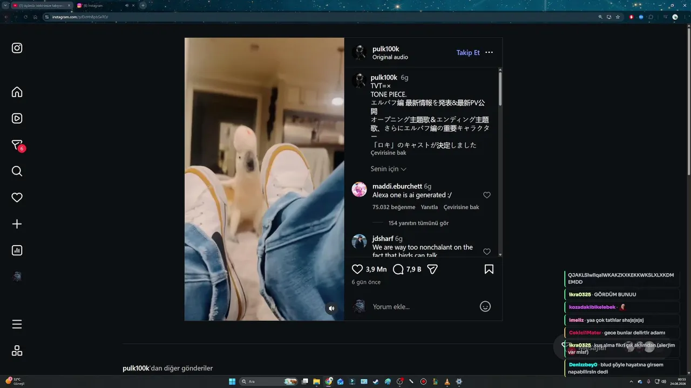The width and height of the screenshot is (691, 388).
Task: Reload the page in the browser
Action: (x=25, y=17)
